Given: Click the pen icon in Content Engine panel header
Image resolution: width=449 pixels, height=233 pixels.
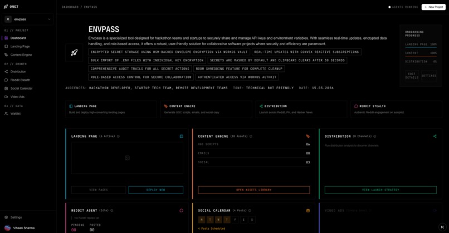Looking at the screenshot, I should pos(308,137).
